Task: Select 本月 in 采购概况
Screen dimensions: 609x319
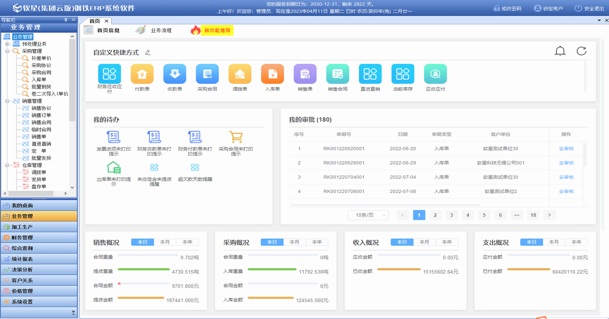Action: 295,242
